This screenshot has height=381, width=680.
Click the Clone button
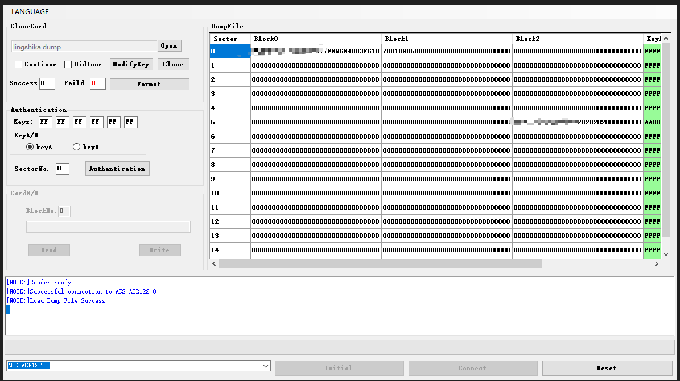coord(173,65)
